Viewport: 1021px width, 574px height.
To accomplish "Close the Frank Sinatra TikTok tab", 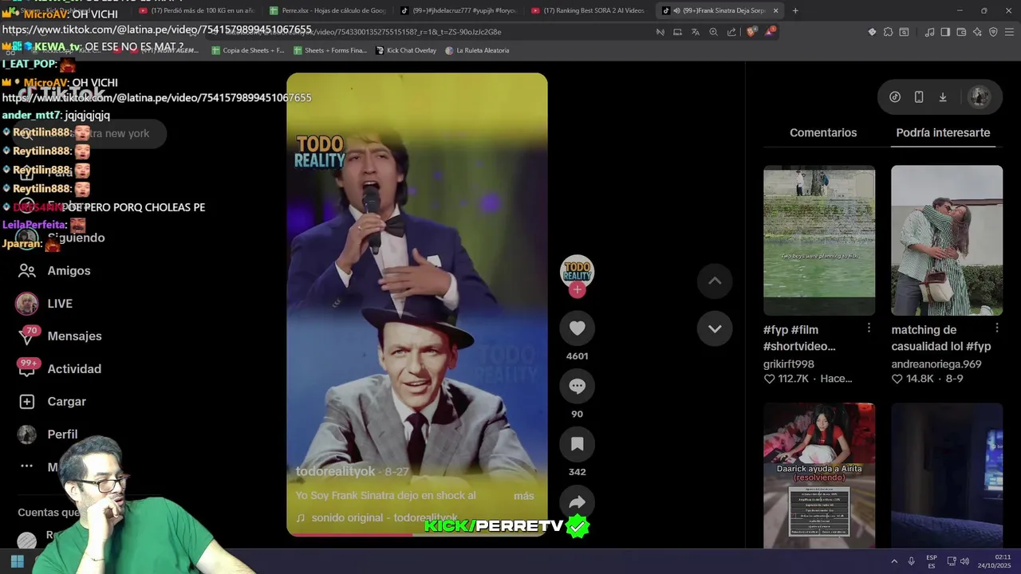I will (775, 10).
